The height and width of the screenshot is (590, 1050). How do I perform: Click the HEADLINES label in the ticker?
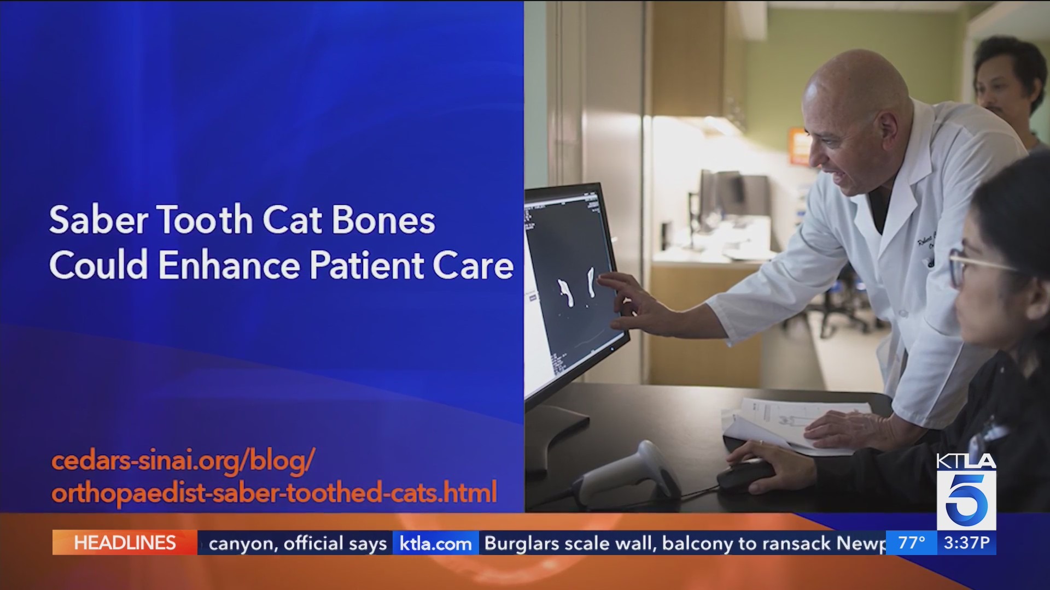pos(125,542)
